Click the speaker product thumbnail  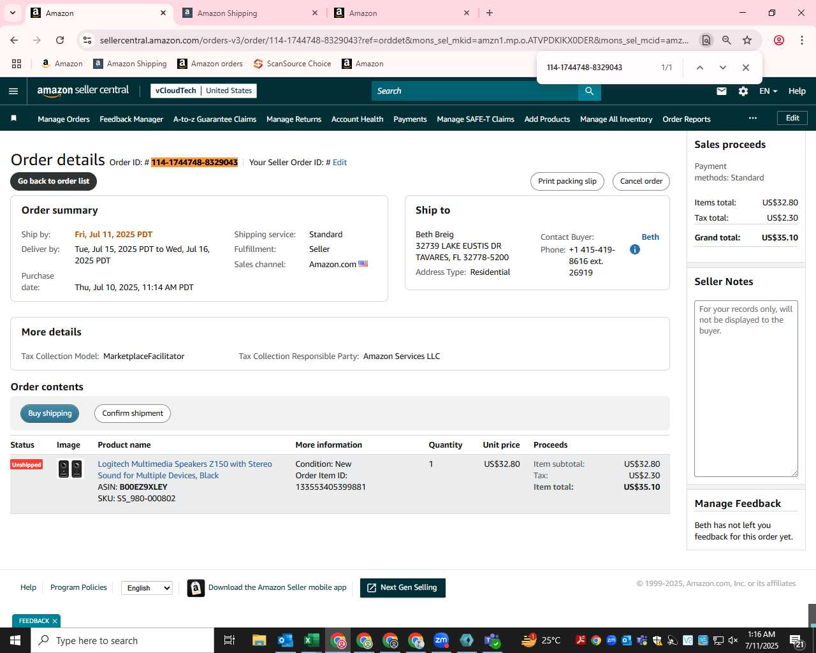[x=70, y=469]
